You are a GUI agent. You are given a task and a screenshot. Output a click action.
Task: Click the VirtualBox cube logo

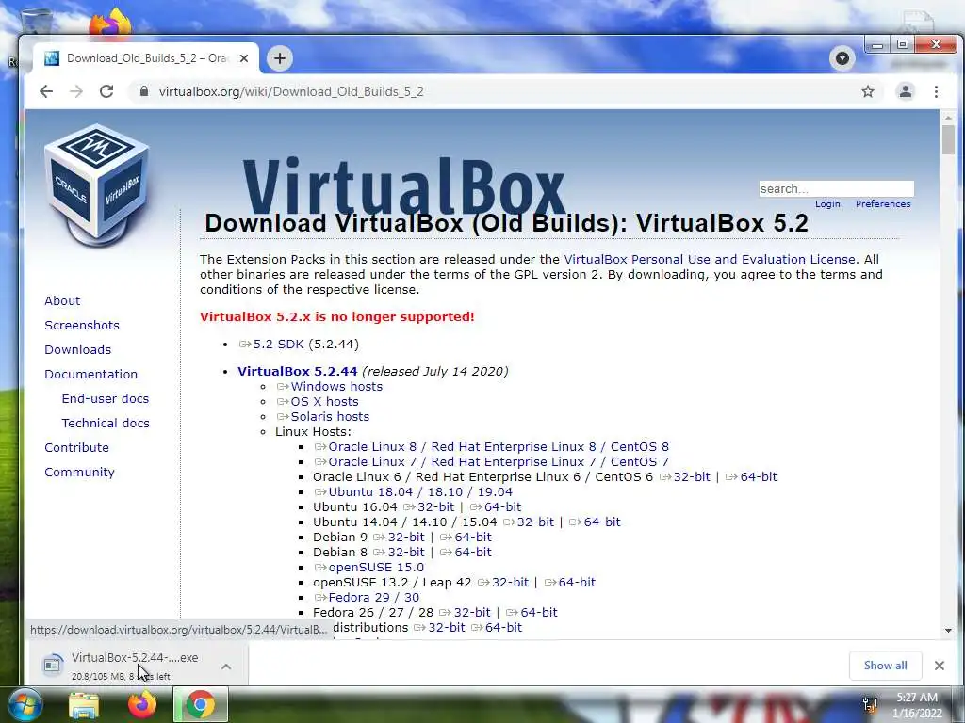97,184
